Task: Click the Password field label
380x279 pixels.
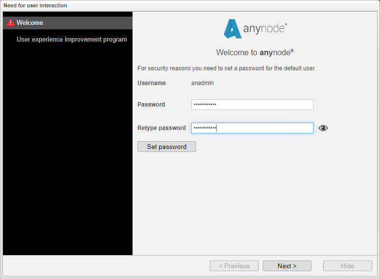Action: (x=151, y=105)
